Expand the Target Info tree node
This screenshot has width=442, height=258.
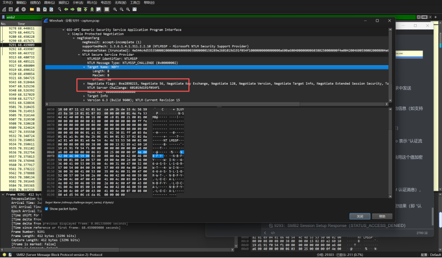84,96
